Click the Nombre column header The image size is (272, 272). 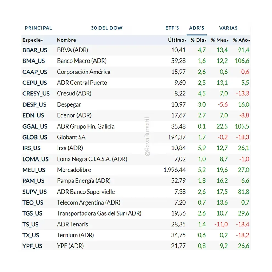click(66, 40)
